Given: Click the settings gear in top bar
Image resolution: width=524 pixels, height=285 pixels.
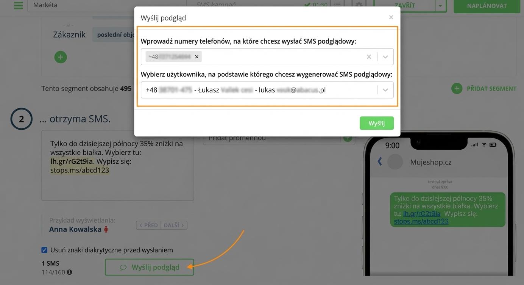Looking at the screenshot, I should click(359, 5).
